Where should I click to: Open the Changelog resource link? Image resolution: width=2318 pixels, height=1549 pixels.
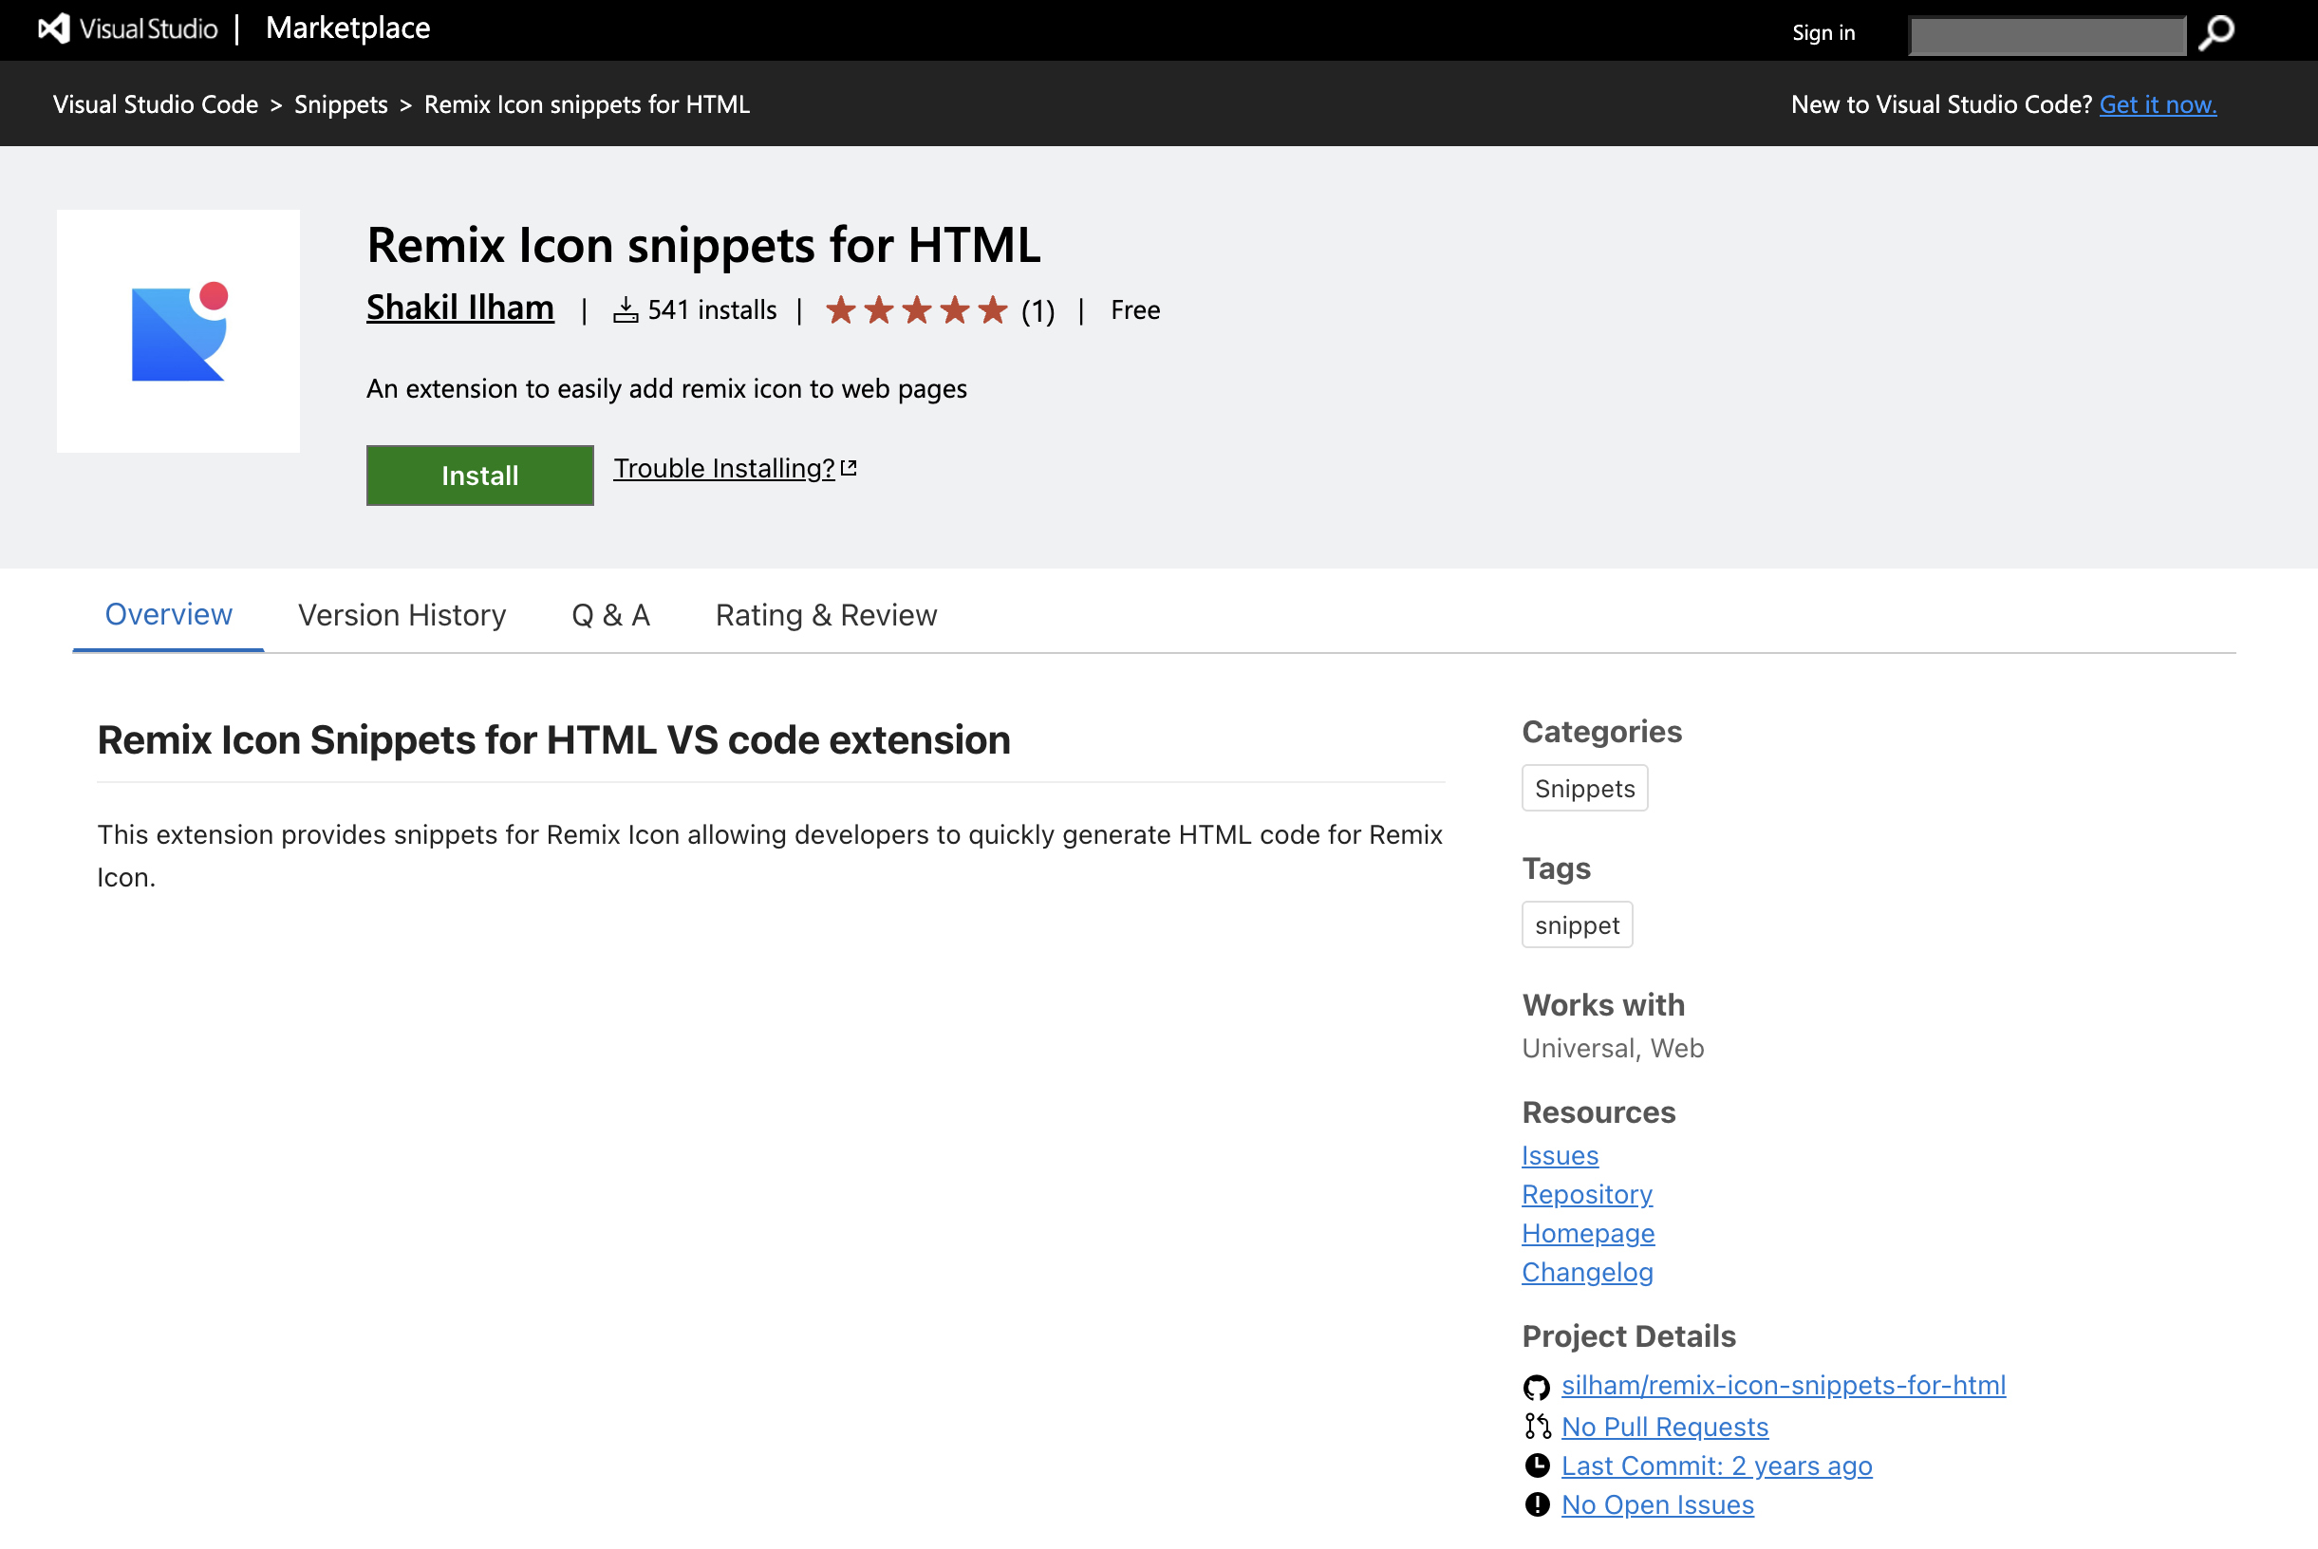1587,1273
